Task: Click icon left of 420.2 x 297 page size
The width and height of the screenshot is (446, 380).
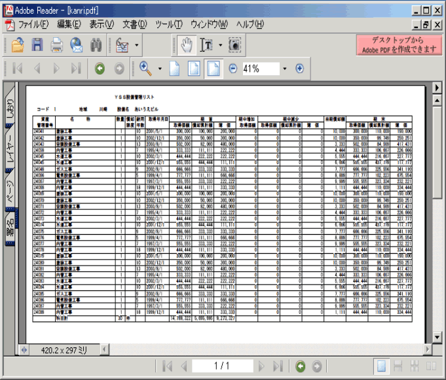Action: click(24, 350)
